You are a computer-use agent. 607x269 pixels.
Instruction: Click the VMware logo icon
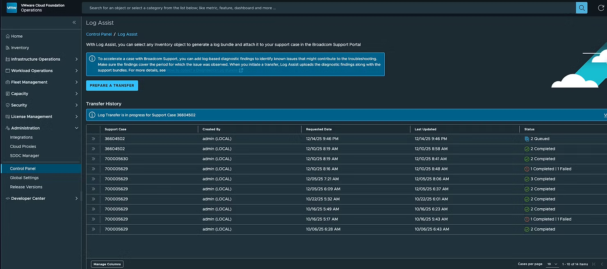pos(12,8)
